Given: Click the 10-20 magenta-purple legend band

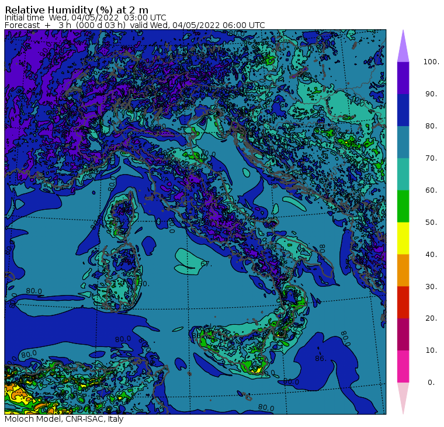Looking at the screenshot, I should pyautogui.click(x=403, y=334).
